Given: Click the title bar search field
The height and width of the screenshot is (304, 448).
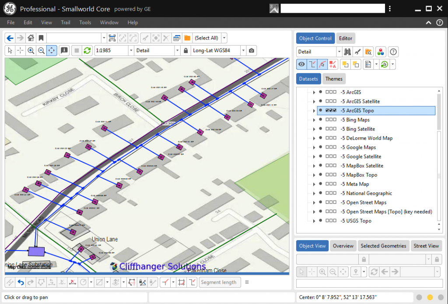Looking at the screenshot, I should tap(332, 9).
